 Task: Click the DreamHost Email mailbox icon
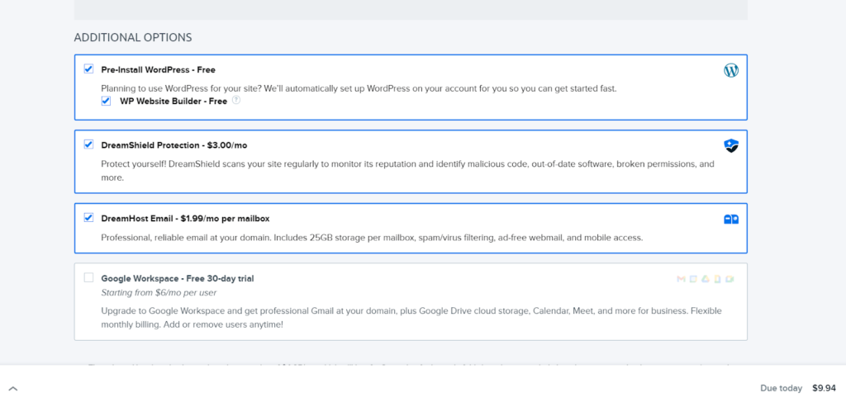click(x=731, y=220)
